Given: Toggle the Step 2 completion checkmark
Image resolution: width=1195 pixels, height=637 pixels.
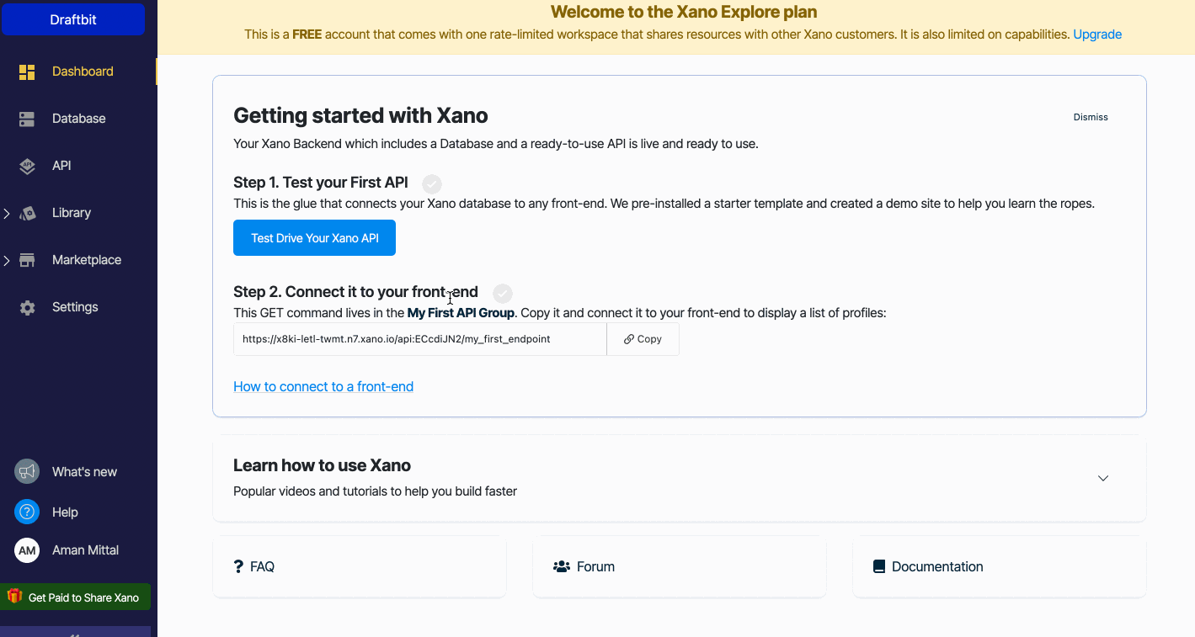Looking at the screenshot, I should point(503,294).
